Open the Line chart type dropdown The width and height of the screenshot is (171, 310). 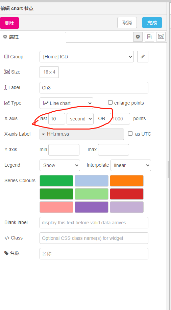[x=66, y=103]
